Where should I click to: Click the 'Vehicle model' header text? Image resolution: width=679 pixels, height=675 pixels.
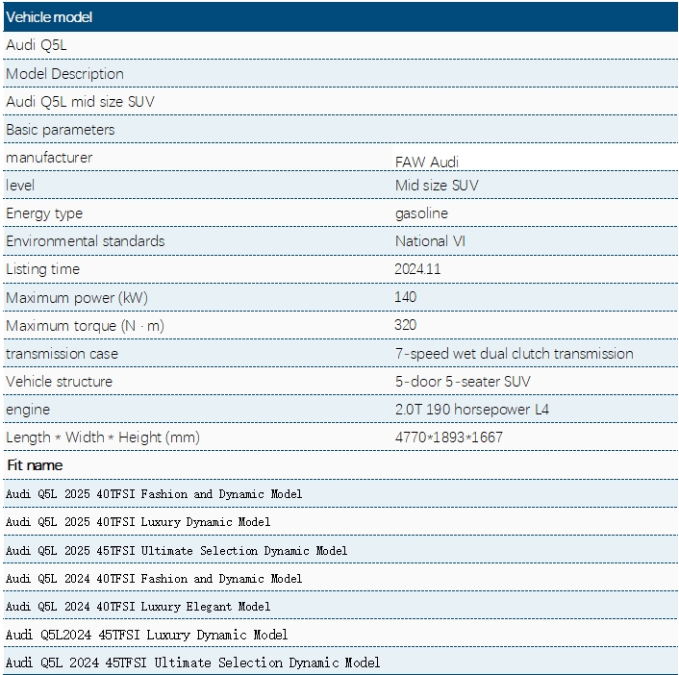pyautogui.click(x=49, y=17)
